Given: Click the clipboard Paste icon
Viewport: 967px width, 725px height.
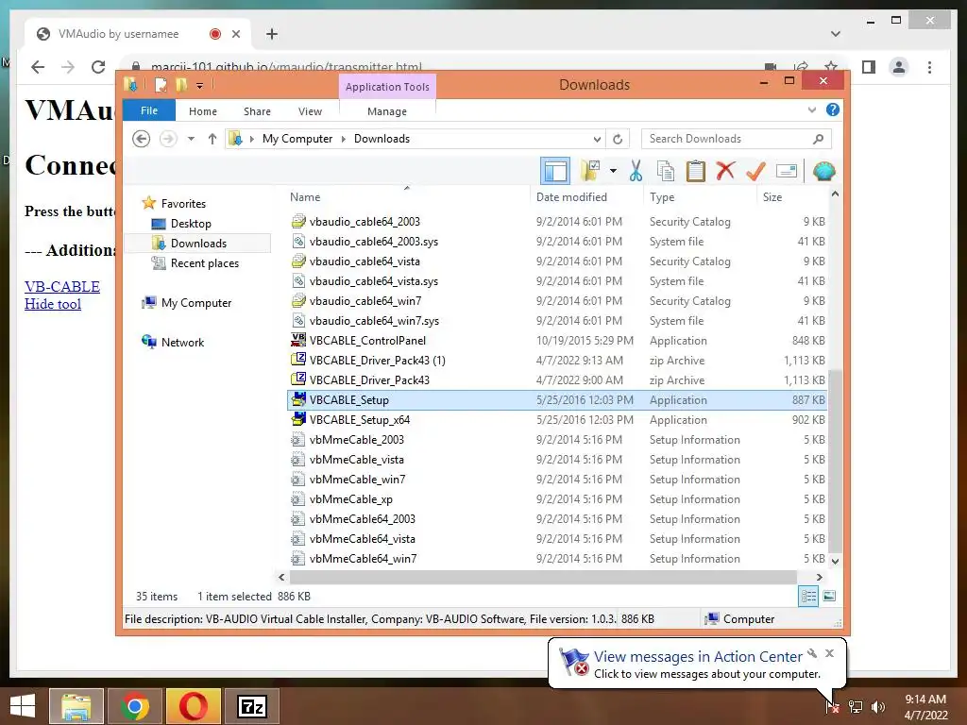Looking at the screenshot, I should click(696, 171).
